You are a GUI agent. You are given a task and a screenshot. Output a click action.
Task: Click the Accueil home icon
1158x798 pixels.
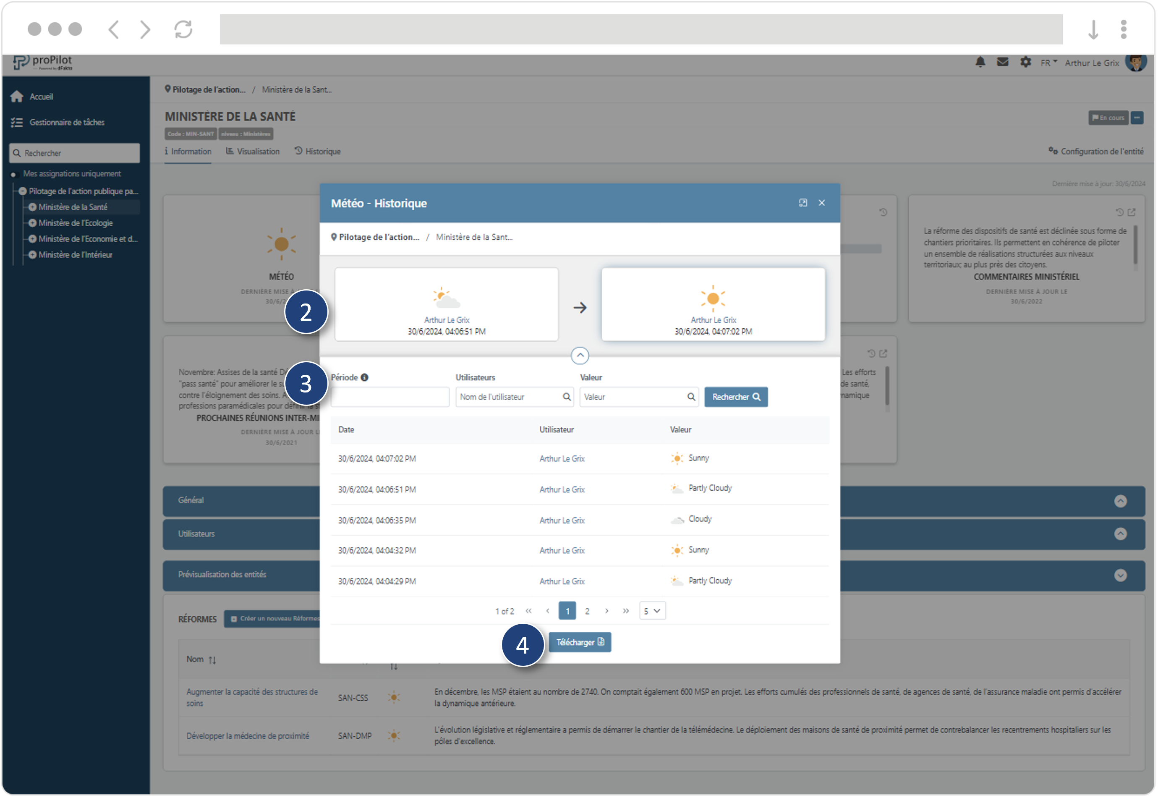[x=17, y=97]
